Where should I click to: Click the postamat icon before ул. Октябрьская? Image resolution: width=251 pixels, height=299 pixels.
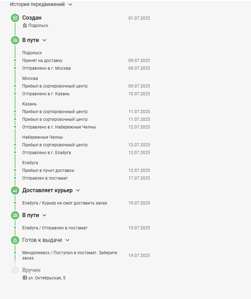coord(25,278)
